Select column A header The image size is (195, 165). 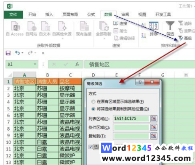pyautogui.click(x=24, y=75)
